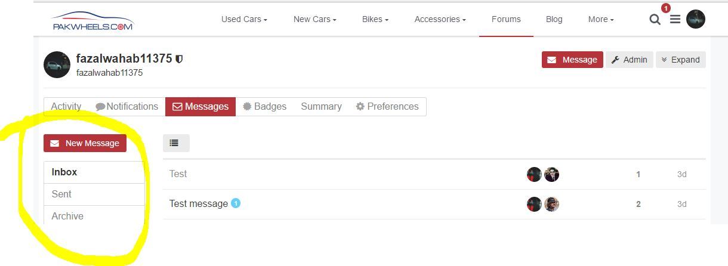Viewport: 728px width, 266px height.
Task: Open the search magnifier icon
Action: click(x=655, y=20)
